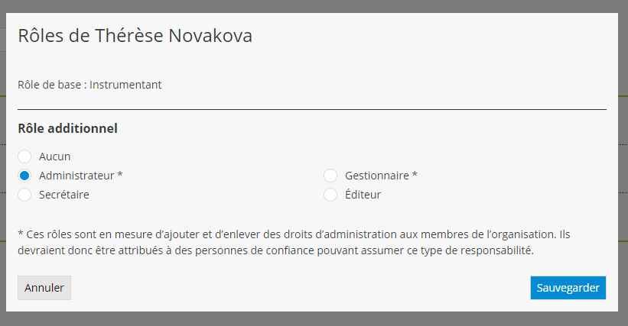Select the "Aucun" radio button circle
Screen dimensions: 628x326
click(x=24, y=157)
